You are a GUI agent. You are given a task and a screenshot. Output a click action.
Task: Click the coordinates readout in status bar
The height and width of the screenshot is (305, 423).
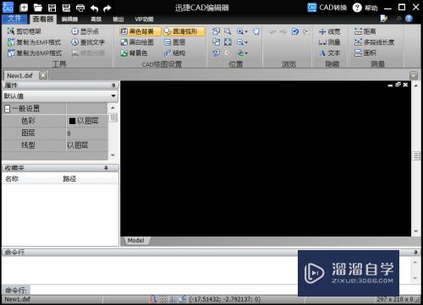[x=225, y=299]
